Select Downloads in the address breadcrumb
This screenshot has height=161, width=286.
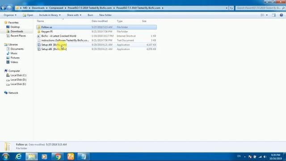(38, 8)
